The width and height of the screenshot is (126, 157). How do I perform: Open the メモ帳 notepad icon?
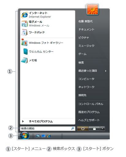(x=24, y=60)
